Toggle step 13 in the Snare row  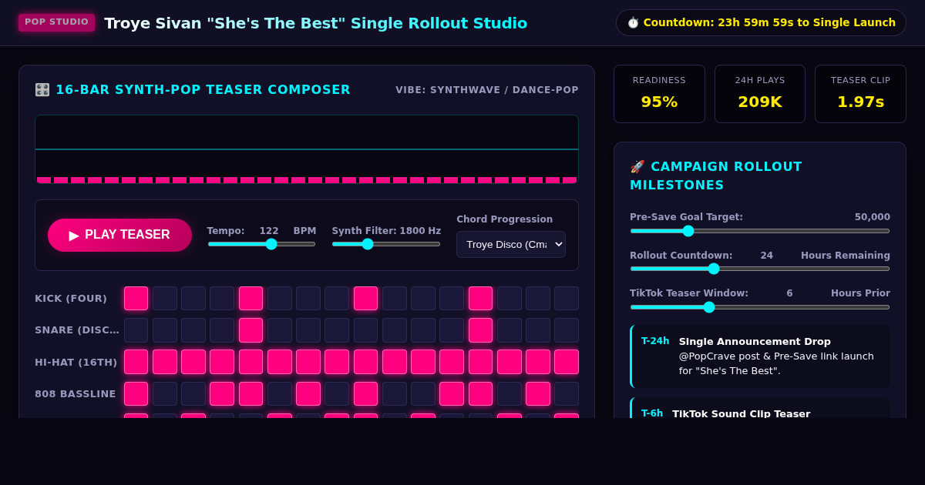pyautogui.click(x=480, y=330)
